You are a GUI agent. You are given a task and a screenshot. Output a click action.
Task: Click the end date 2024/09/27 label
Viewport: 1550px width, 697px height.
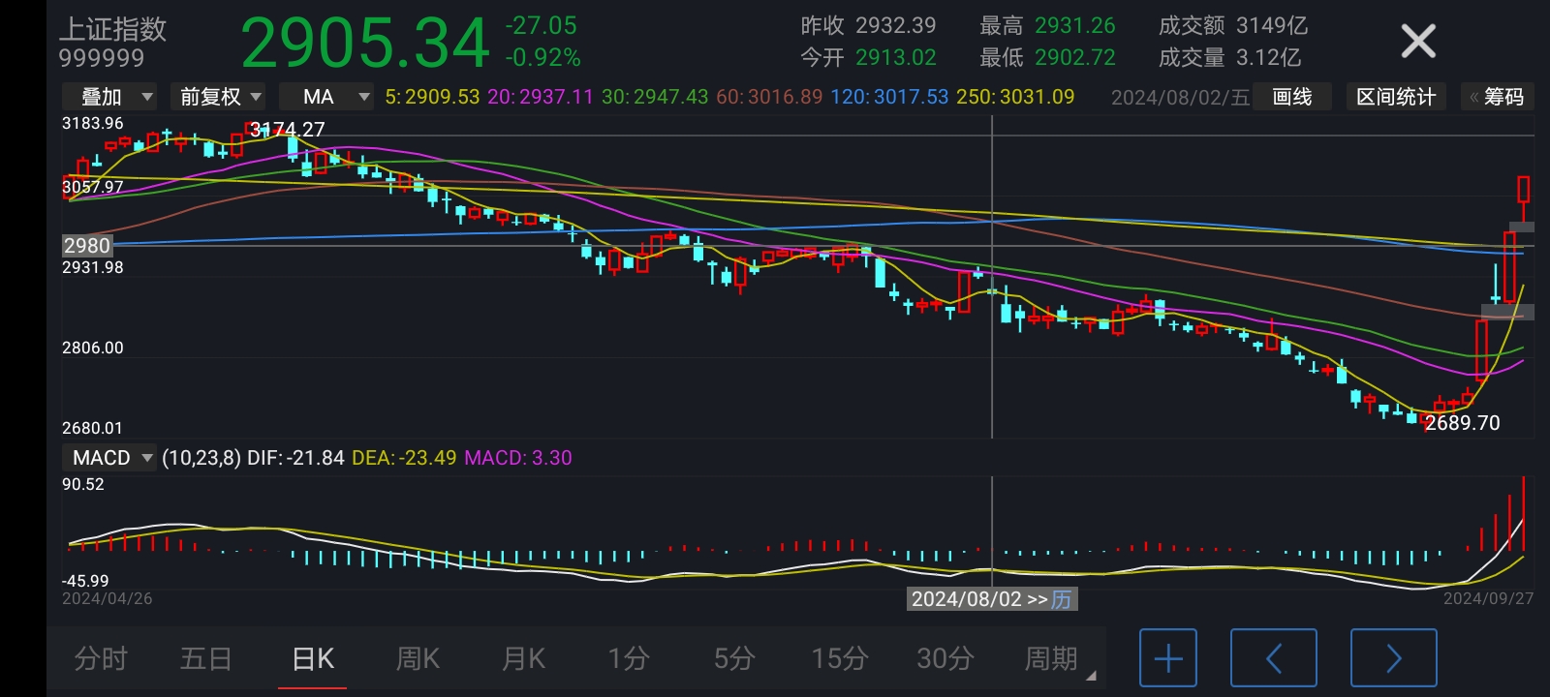1488,599
